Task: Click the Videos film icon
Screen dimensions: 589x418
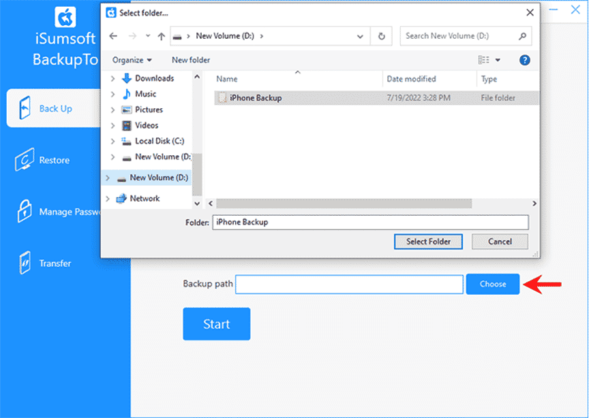Action: [x=127, y=125]
